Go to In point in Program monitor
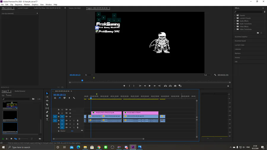Image resolution: width=267 pixels, height=150 pixels. [x=140, y=86]
